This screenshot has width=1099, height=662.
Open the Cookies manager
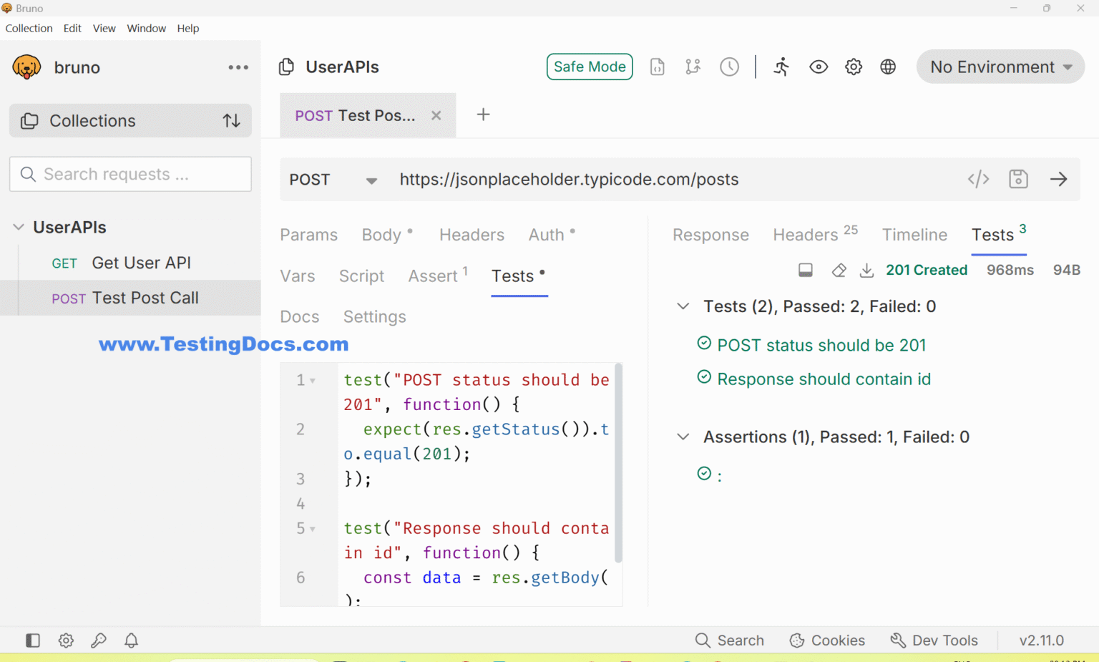827,640
